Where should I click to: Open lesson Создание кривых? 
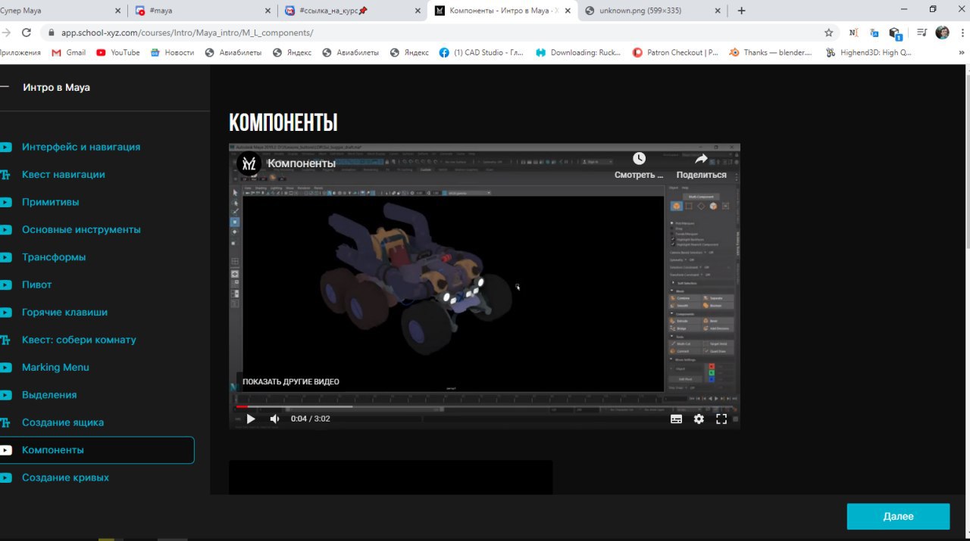point(65,477)
